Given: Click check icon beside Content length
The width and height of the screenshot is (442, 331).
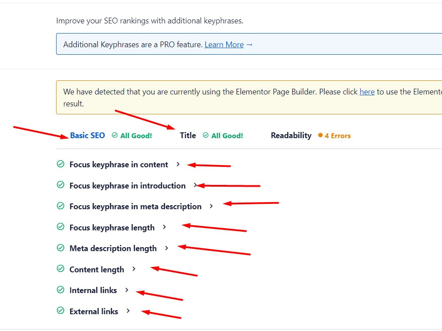Looking at the screenshot, I should 61,268.
